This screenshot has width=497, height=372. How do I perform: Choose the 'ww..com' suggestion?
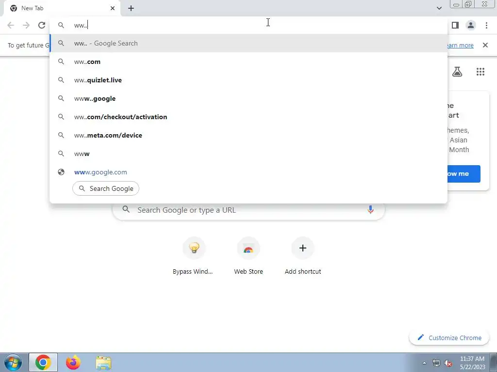(x=248, y=62)
